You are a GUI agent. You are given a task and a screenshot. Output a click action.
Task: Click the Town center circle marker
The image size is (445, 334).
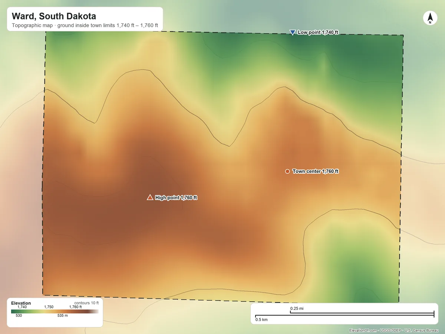click(x=287, y=171)
